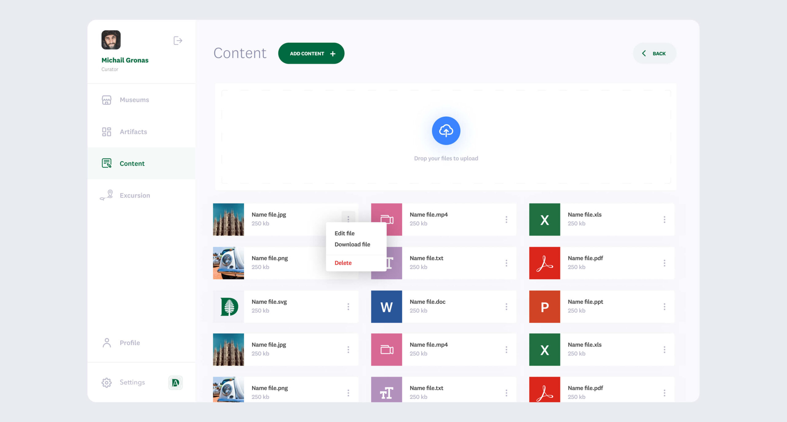The height and width of the screenshot is (422, 787).
Task: Click Delete in the file menu
Action: 343,263
